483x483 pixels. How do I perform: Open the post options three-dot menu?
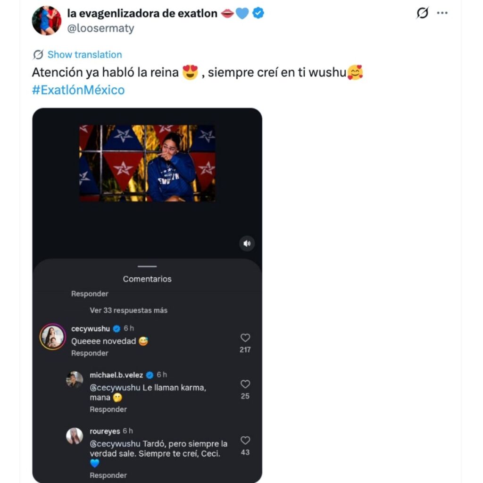[442, 13]
